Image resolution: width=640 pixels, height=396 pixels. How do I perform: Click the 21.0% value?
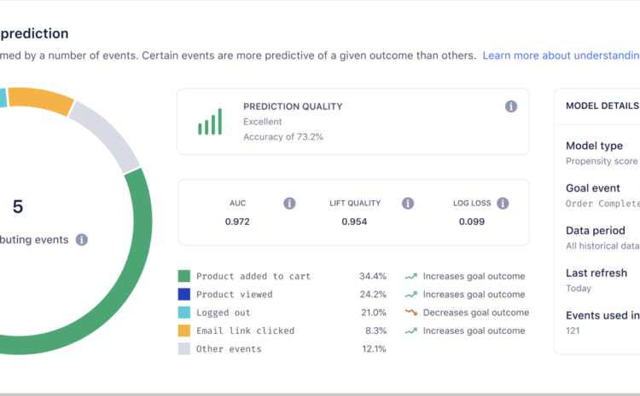tap(374, 313)
